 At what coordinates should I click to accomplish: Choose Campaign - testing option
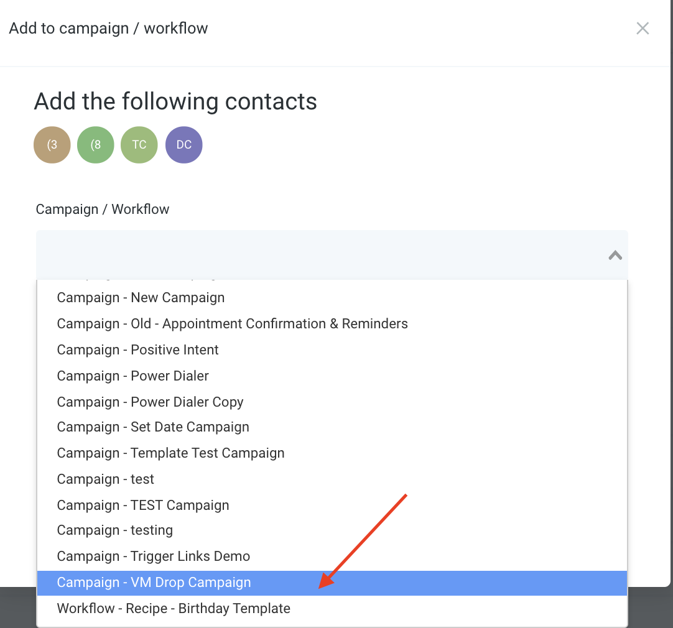(332, 530)
